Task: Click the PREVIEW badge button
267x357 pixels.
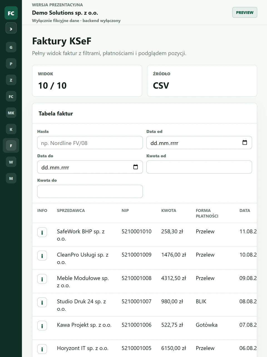Action: pos(245,13)
